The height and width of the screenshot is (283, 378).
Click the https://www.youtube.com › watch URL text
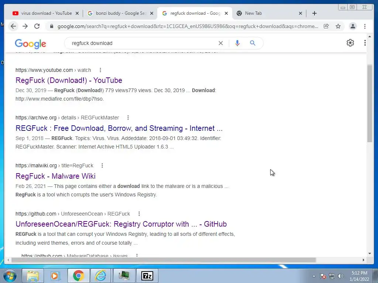pos(53,70)
